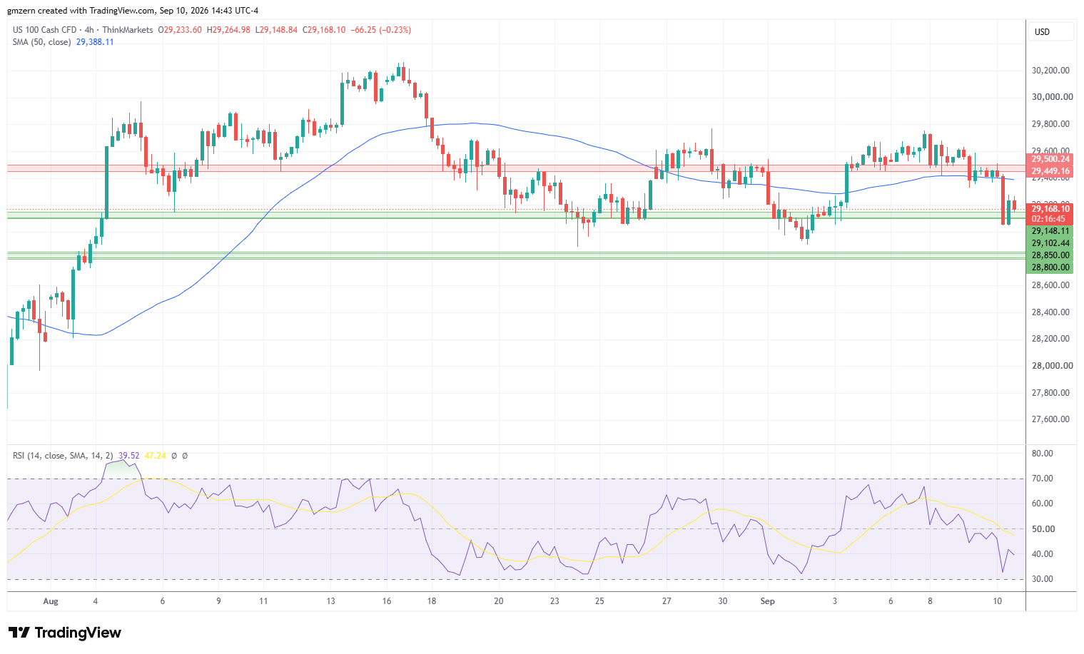This screenshot has height=654, width=1084.
Task: Click the high value H29,264.98
Action: pyautogui.click(x=228, y=30)
